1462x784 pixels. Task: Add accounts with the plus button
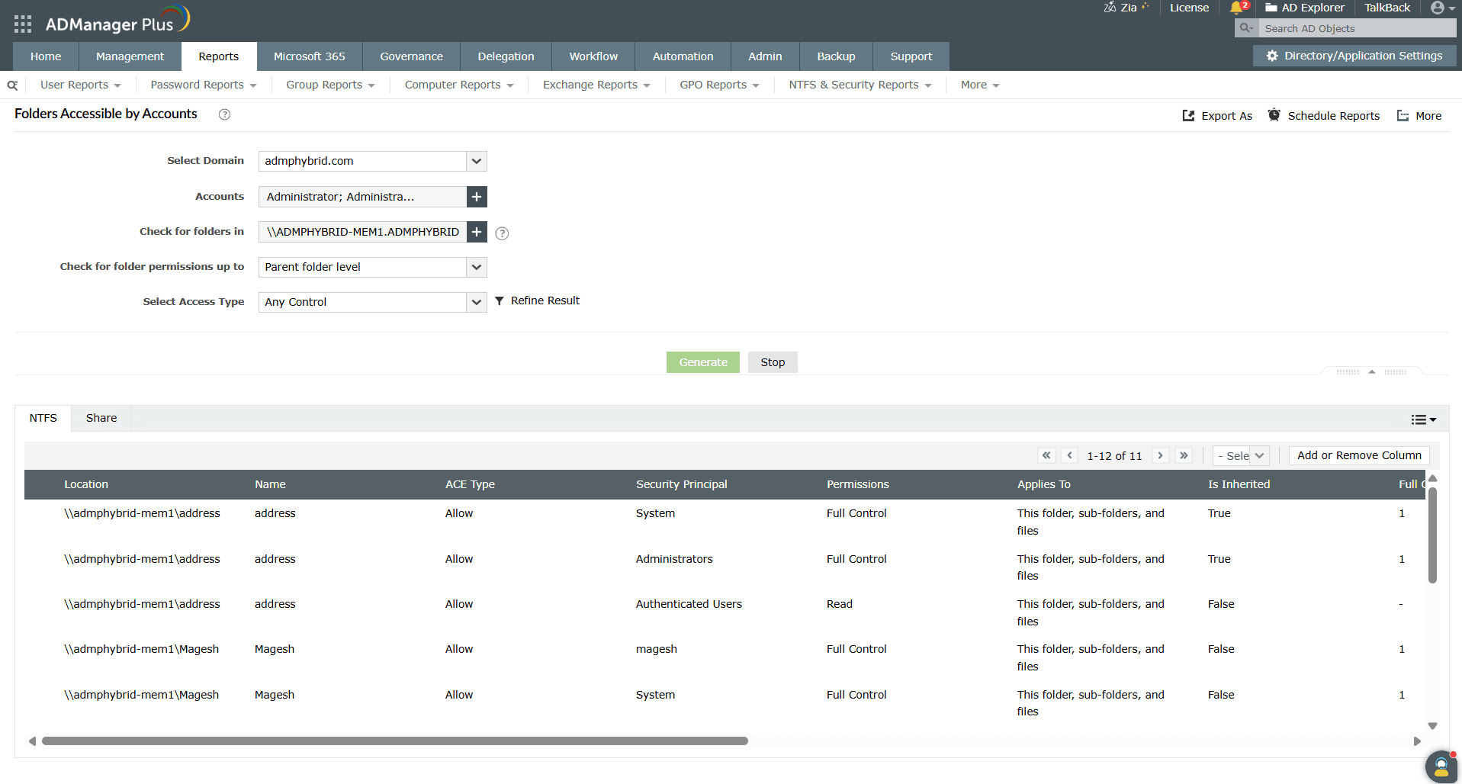click(x=477, y=197)
